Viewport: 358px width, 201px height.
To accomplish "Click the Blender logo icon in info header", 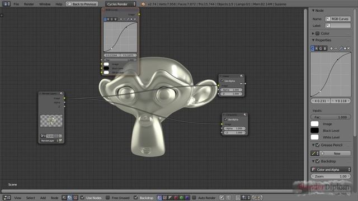I will tap(143, 4).
